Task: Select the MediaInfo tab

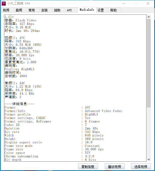Action: click(x=87, y=10)
